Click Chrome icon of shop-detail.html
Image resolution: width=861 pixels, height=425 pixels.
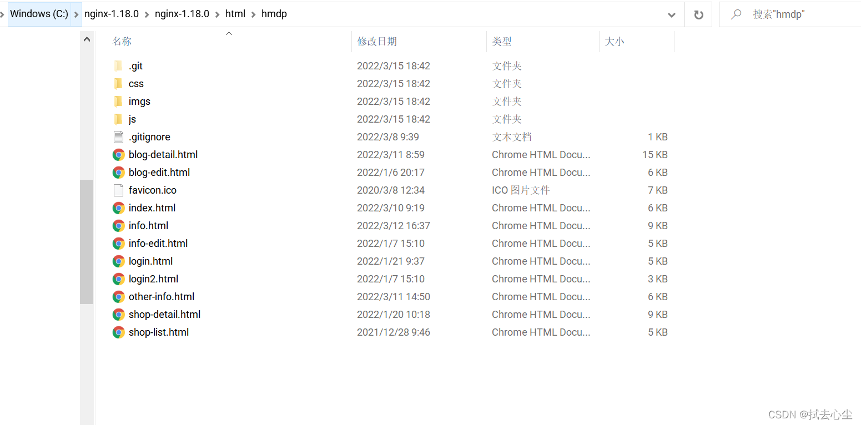tap(118, 315)
